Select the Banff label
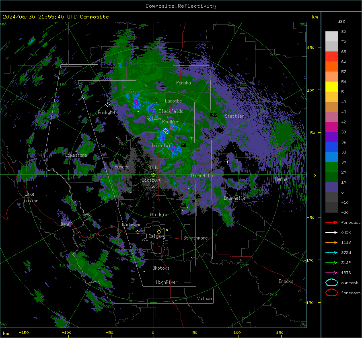The image size is (362, 338). point(66,224)
